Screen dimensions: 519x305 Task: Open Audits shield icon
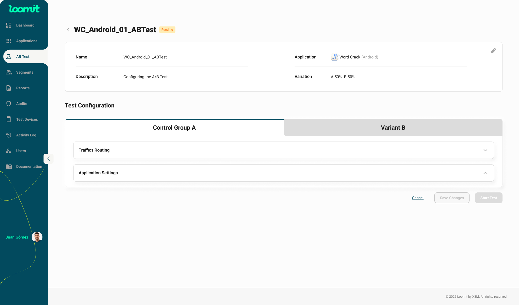(9, 104)
